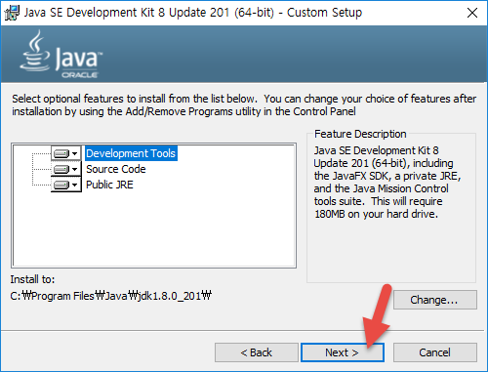Go back with the < Back button
Viewport: 488px width, 372px height.
tap(257, 352)
